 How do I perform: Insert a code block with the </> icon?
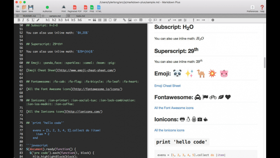[x=135, y=20]
